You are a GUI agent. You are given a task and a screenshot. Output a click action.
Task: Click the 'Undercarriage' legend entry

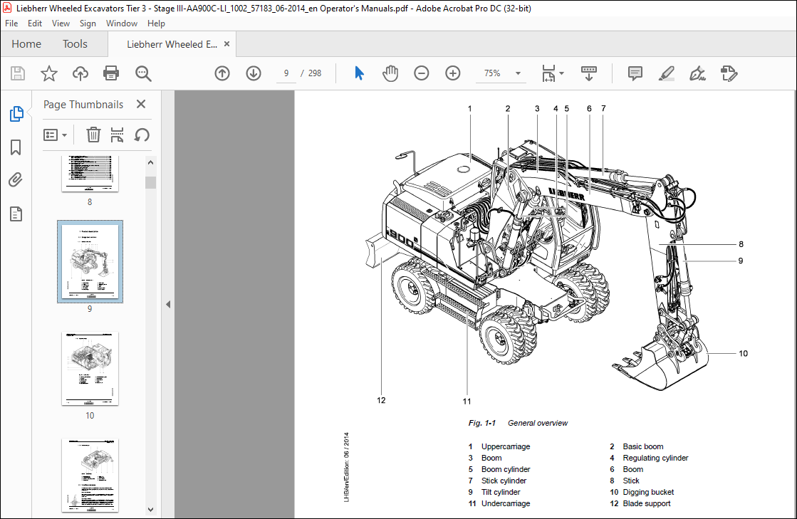[506, 503]
